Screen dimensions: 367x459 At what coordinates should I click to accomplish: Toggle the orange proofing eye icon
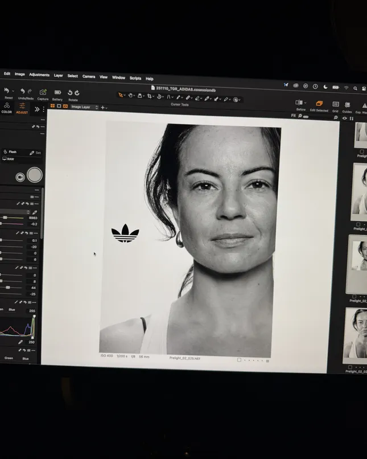pyautogui.click(x=65, y=106)
